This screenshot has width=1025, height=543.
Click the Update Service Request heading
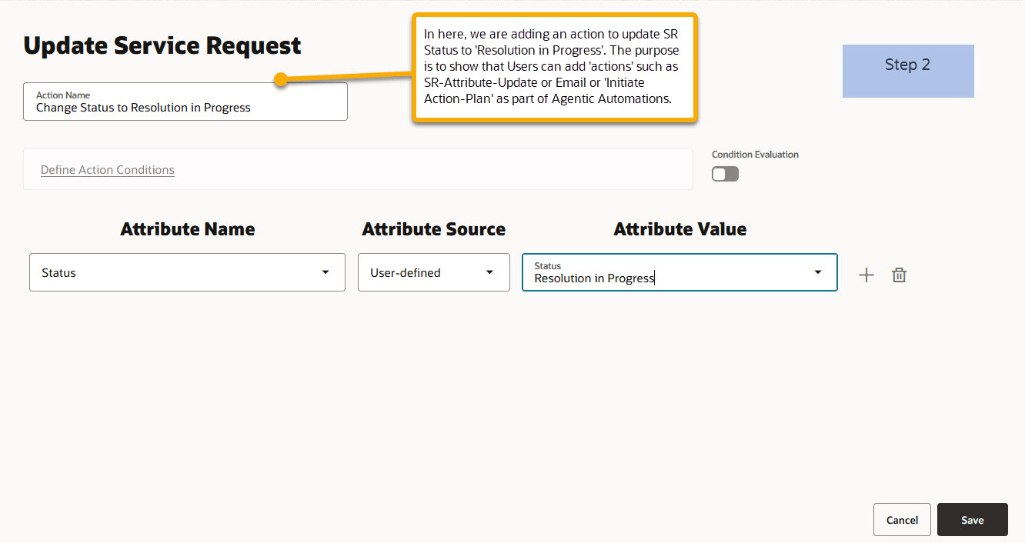162,45
